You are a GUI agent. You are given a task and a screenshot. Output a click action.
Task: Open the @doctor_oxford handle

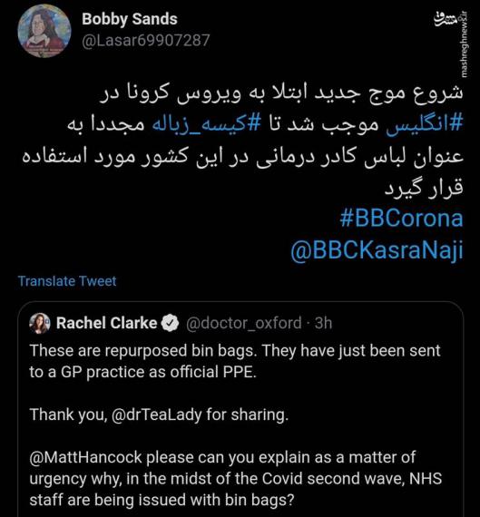(x=244, y=323)
